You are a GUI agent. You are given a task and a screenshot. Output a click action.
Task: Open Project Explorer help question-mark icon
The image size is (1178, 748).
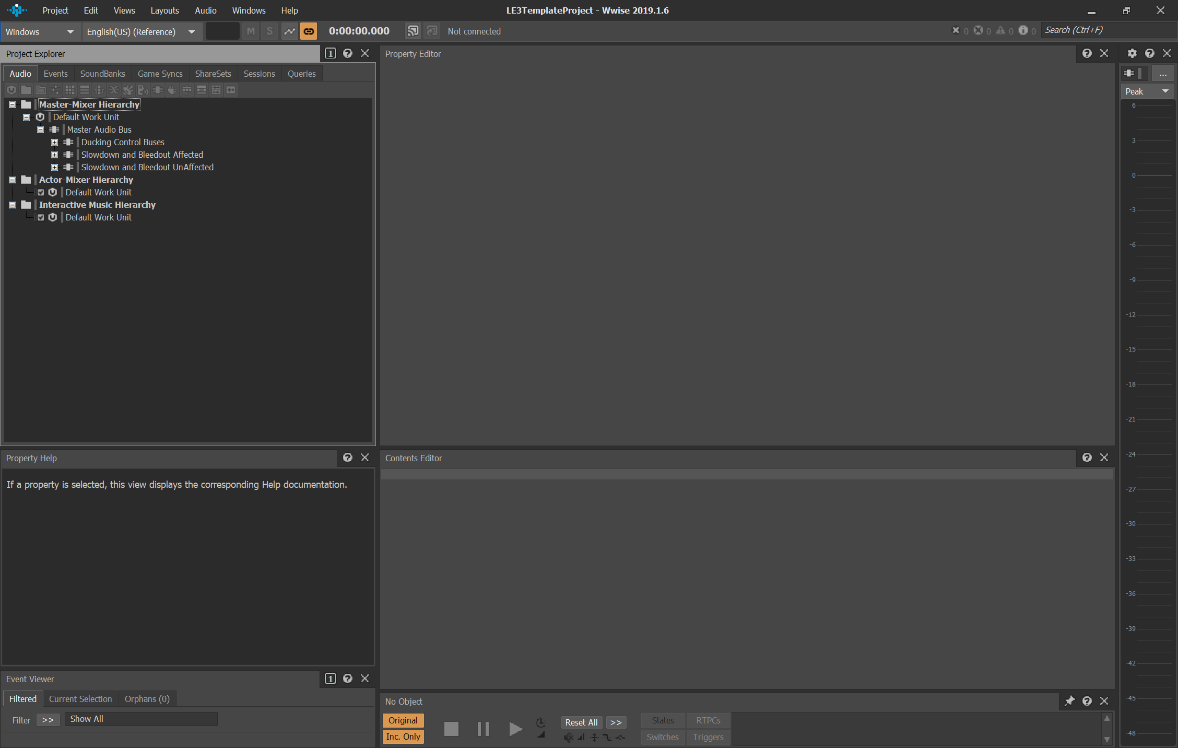[348, 53]
